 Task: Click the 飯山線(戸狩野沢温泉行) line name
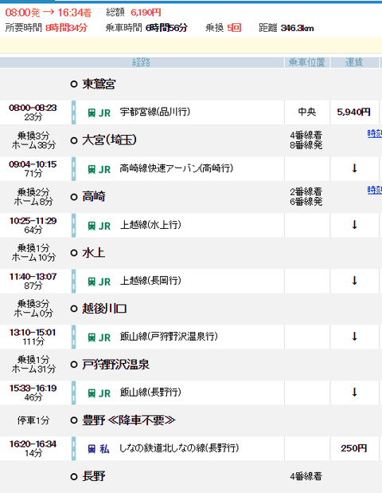[169, 337]
